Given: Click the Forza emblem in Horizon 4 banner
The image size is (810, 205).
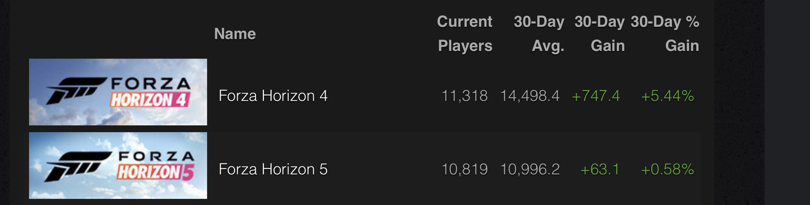Looking at the screenshot, I should [76, 91].
